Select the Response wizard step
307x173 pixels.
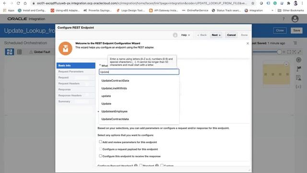pyautogui.click(x=76, y=89)
